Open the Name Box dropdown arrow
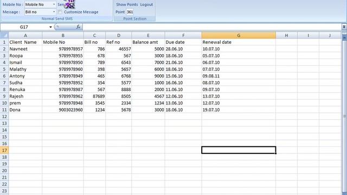 point(50,27)
